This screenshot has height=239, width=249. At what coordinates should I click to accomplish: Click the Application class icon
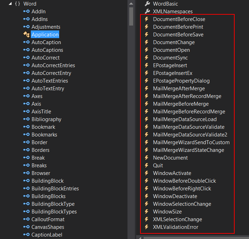26,34
